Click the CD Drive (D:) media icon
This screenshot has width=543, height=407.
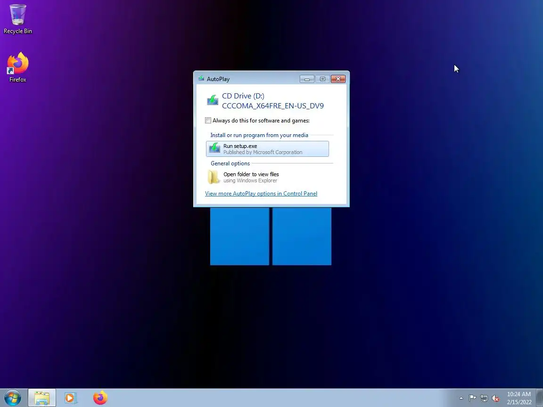[213, 100]
